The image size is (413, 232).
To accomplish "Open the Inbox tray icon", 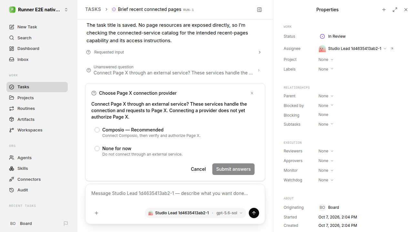I will click(12, 60).
